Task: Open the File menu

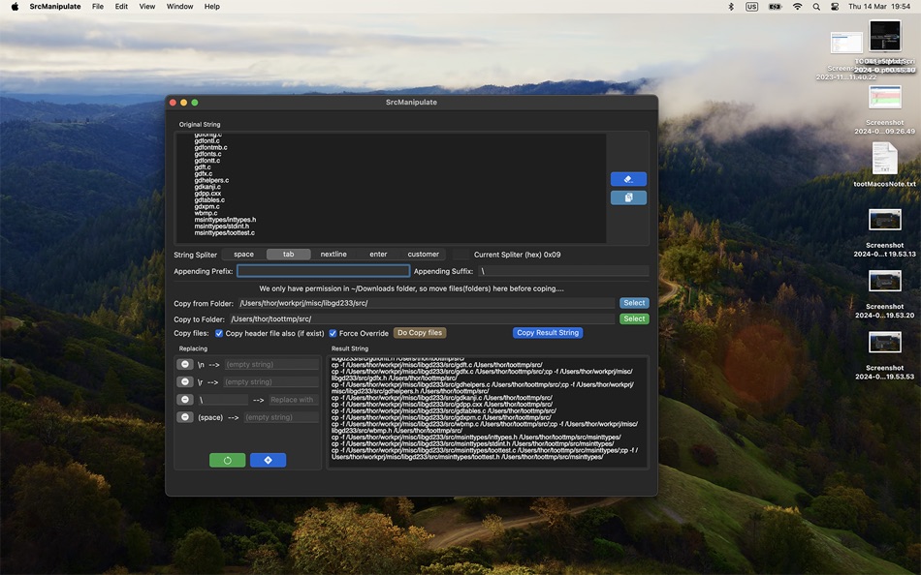Action: (97, 7)
